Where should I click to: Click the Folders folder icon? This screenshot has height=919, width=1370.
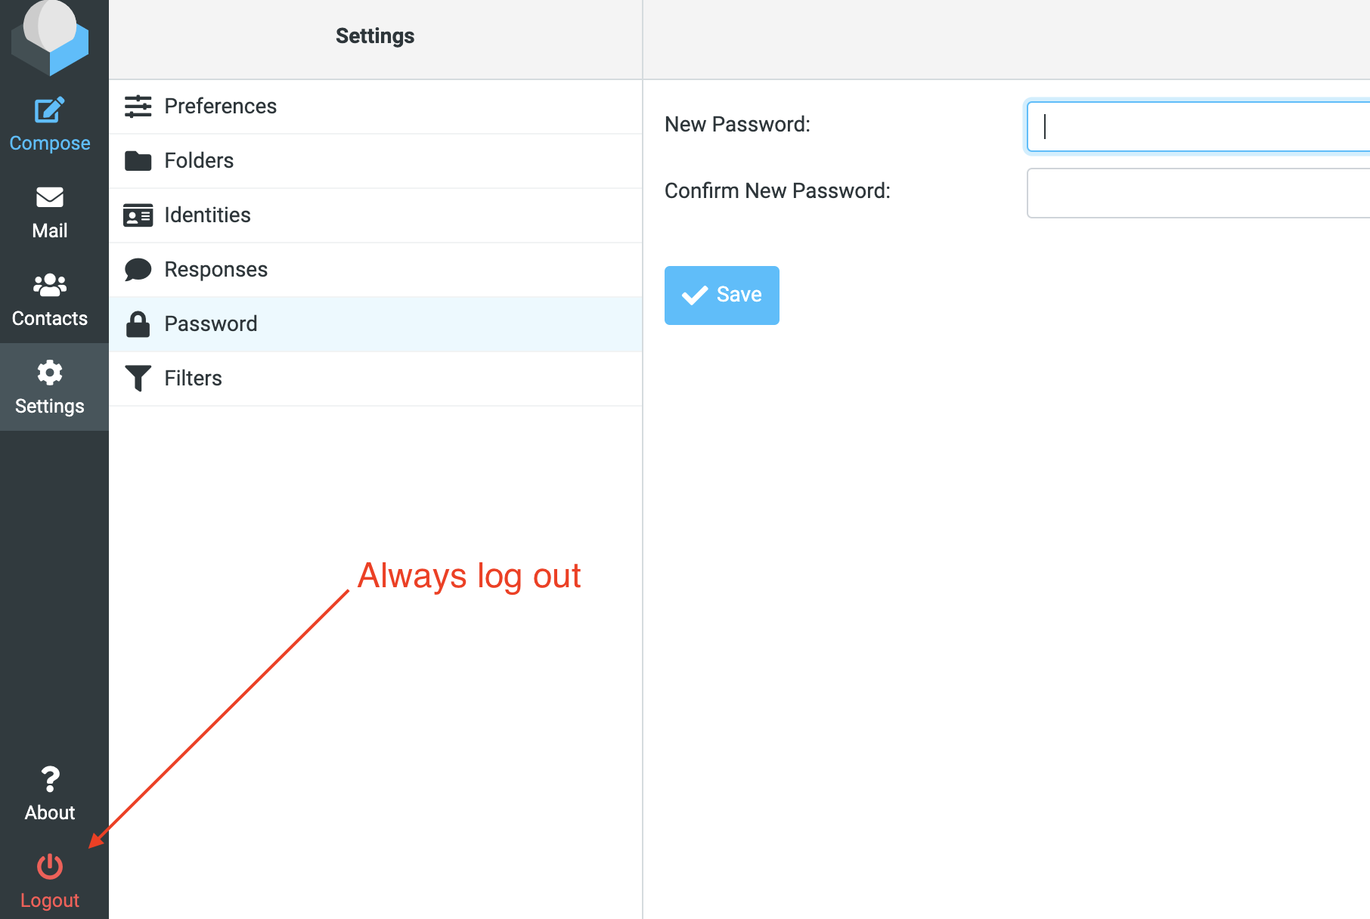[138, 161]
